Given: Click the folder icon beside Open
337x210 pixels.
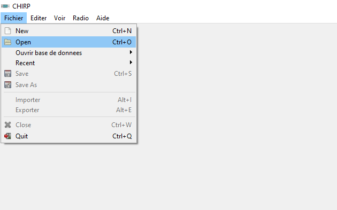Looking at the screenshot, I should click(x=7, y=42).
